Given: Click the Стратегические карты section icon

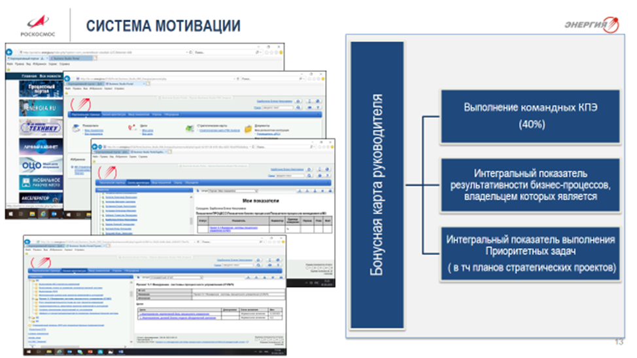Looking at the screenshot, I should tap(189, 128).
